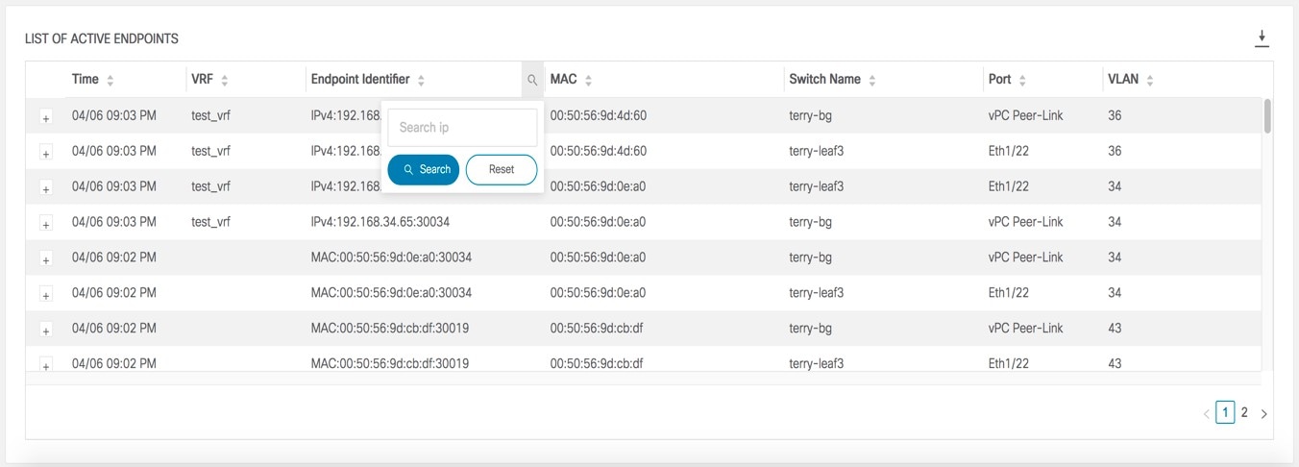Expand row with IPv4:192.168.34.65:30034

click(45, 224)
